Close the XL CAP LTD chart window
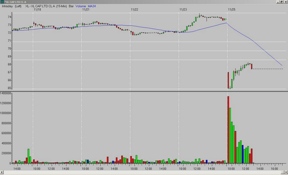 285,2
